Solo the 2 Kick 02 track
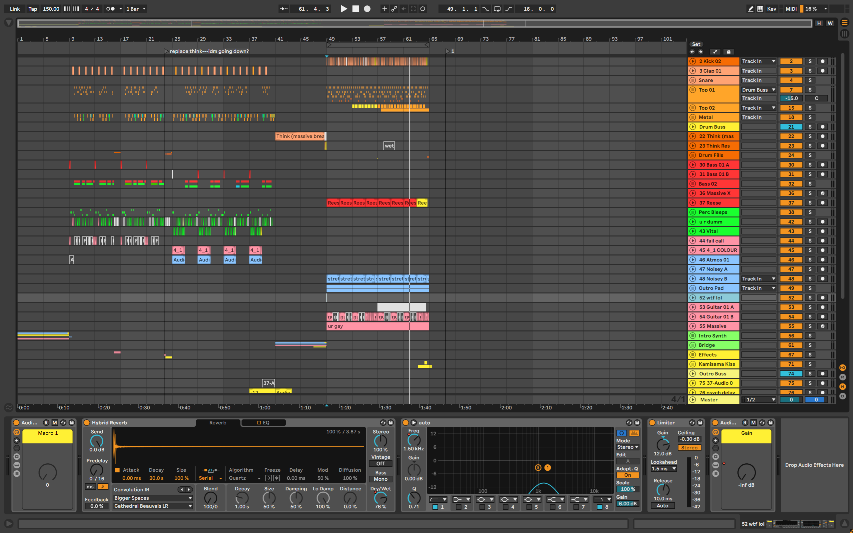The image size is (853, 533). point(810,61)
